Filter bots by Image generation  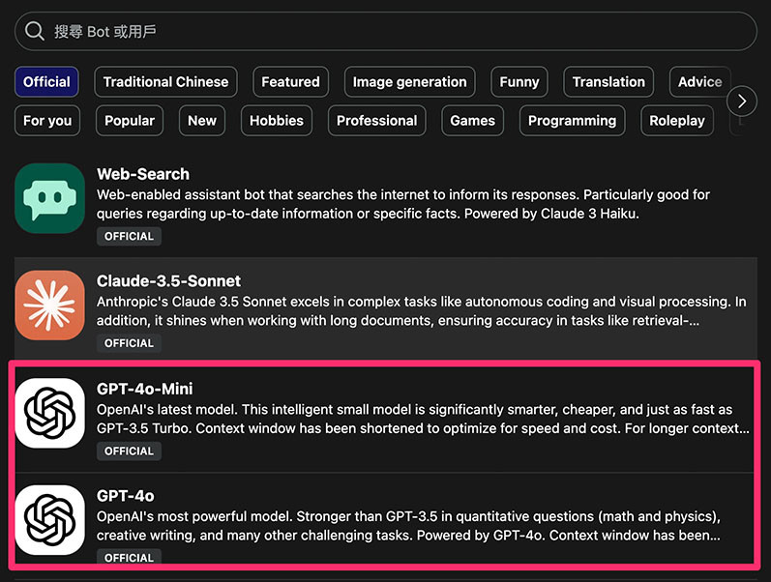pyautogui.click(x=409, y=82)
